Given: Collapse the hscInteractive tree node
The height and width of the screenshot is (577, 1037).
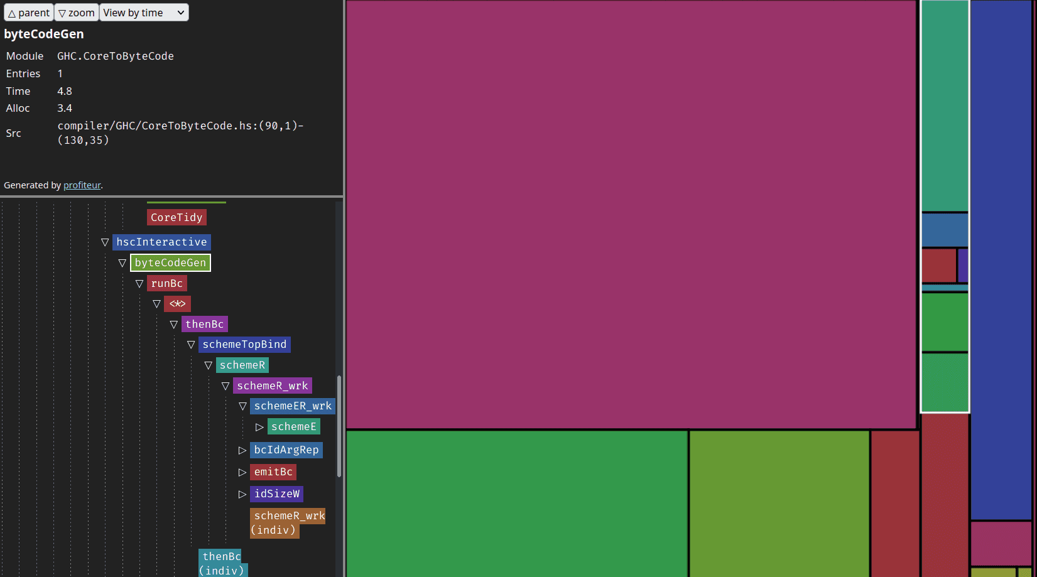Looking at the screenshot, I should [x=105, y=242].
